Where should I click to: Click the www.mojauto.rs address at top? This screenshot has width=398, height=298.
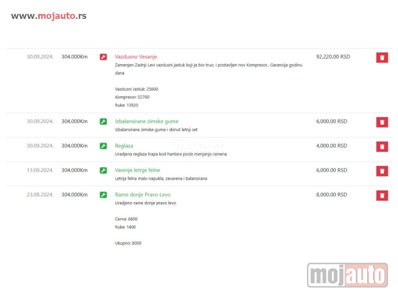[x=49, y=16]
